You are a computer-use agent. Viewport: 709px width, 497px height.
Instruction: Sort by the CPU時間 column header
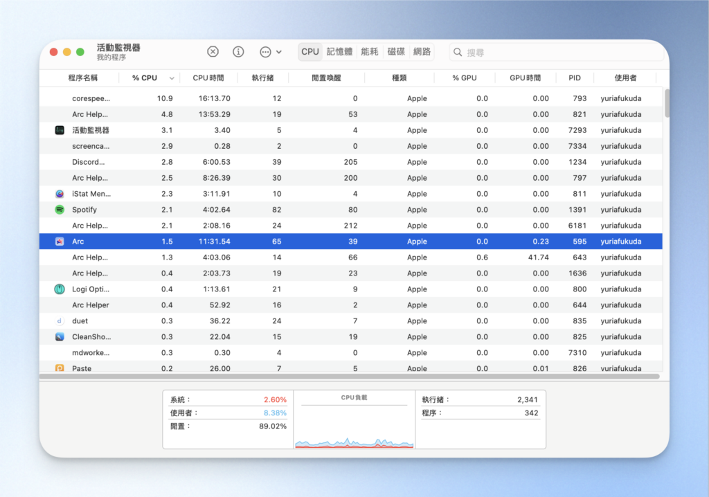[x=208, y=78]
